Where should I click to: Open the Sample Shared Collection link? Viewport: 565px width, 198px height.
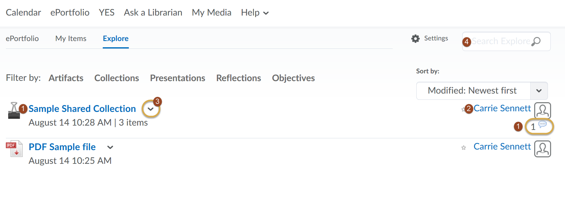pos(82,109)
